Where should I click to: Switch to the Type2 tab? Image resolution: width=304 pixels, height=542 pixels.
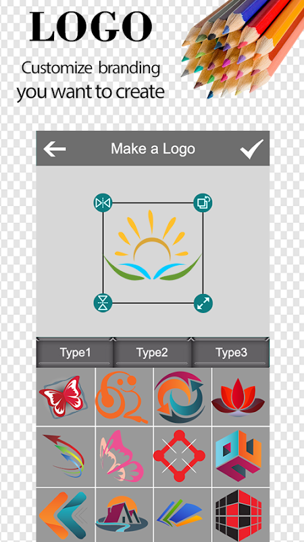[x=152, y=352]
